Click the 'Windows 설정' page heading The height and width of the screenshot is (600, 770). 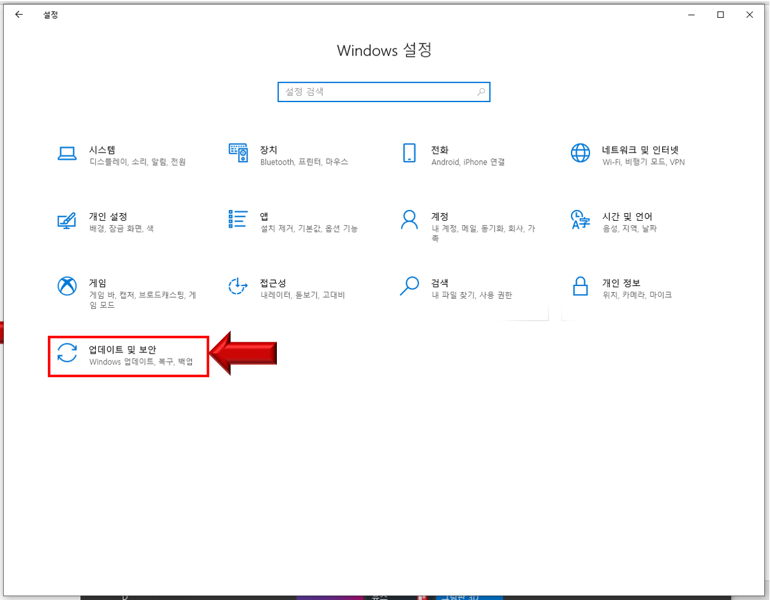tap(384, 50)
